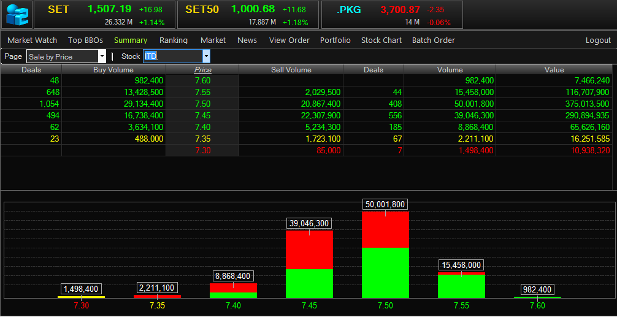Open the Portfolio menu
617x317 pixels.
335,40
